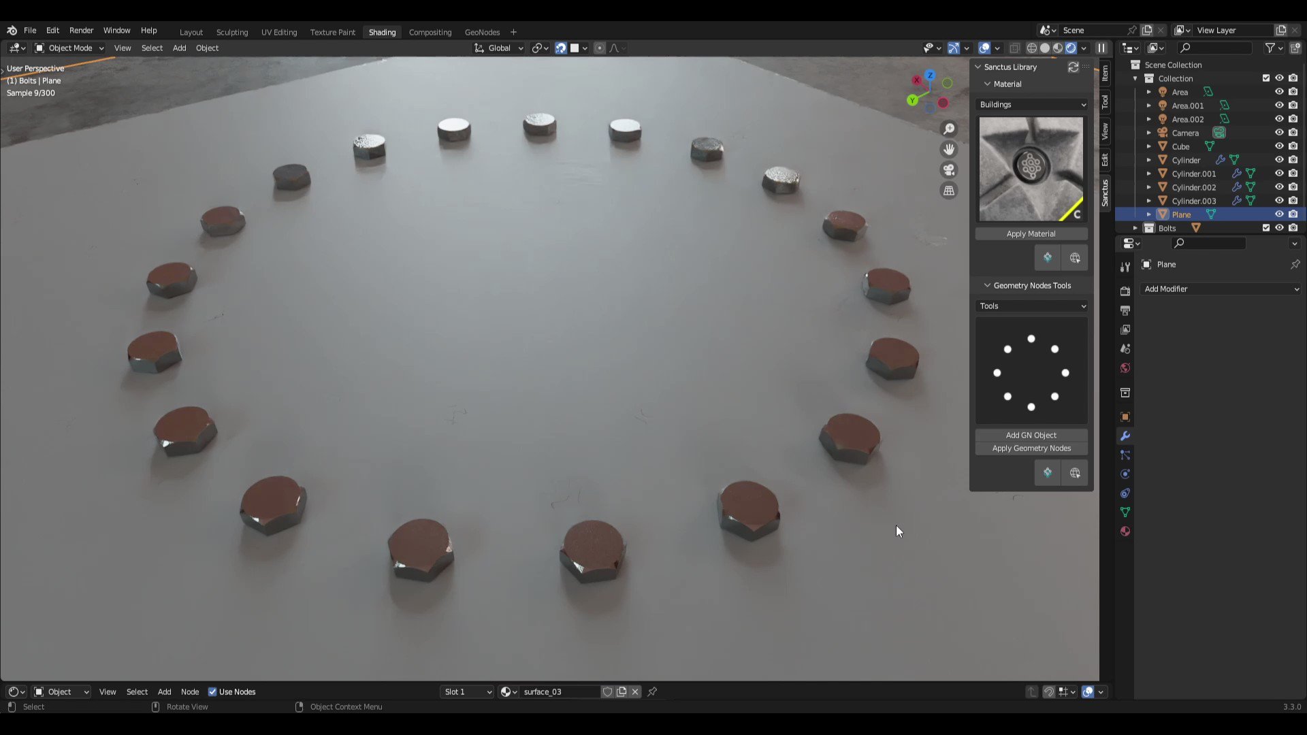Click the Toggle X-Ray icon
Viewport: 1307px width, 735px height.
point(1015,48)
